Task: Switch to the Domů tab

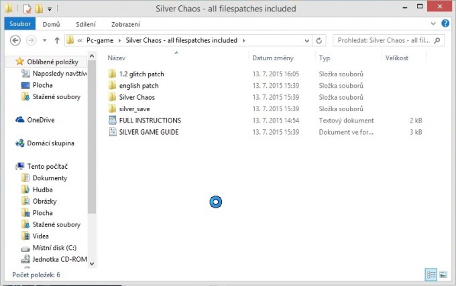Action: pos(51,24)
